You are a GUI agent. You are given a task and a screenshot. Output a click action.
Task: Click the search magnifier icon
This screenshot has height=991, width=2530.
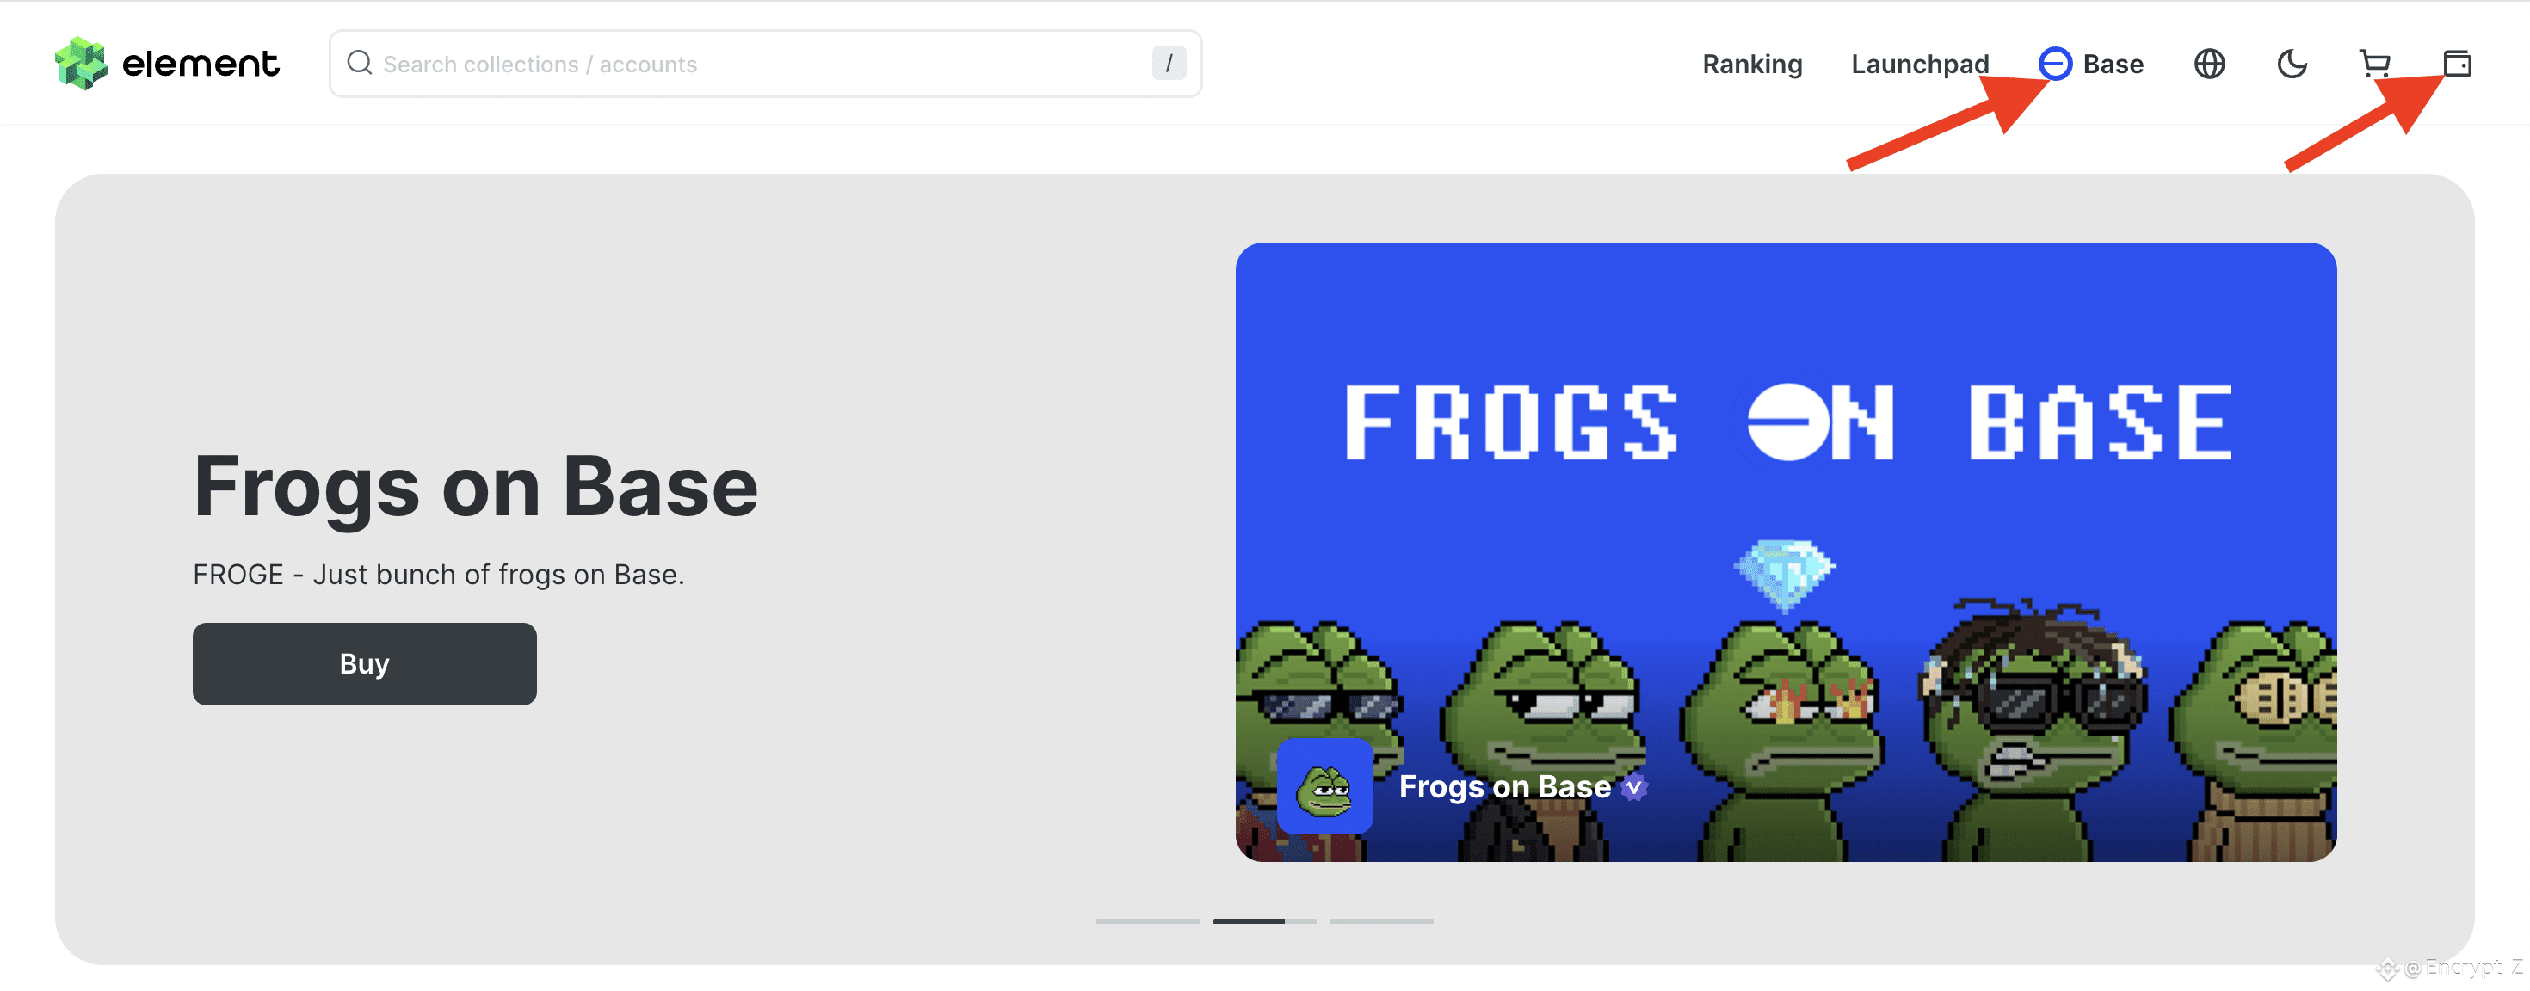click(x=360, y=63)
